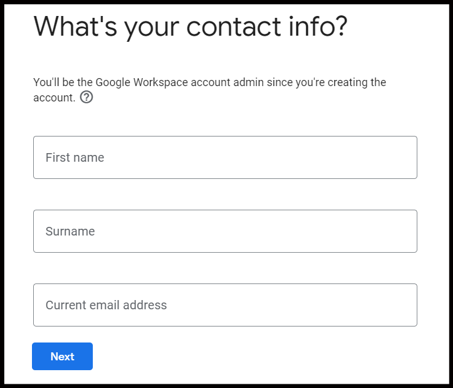Image resolution: width=453 pixels, height=388 pixels.
Task: Continue with the blue Next button
Action: point(63,356)
